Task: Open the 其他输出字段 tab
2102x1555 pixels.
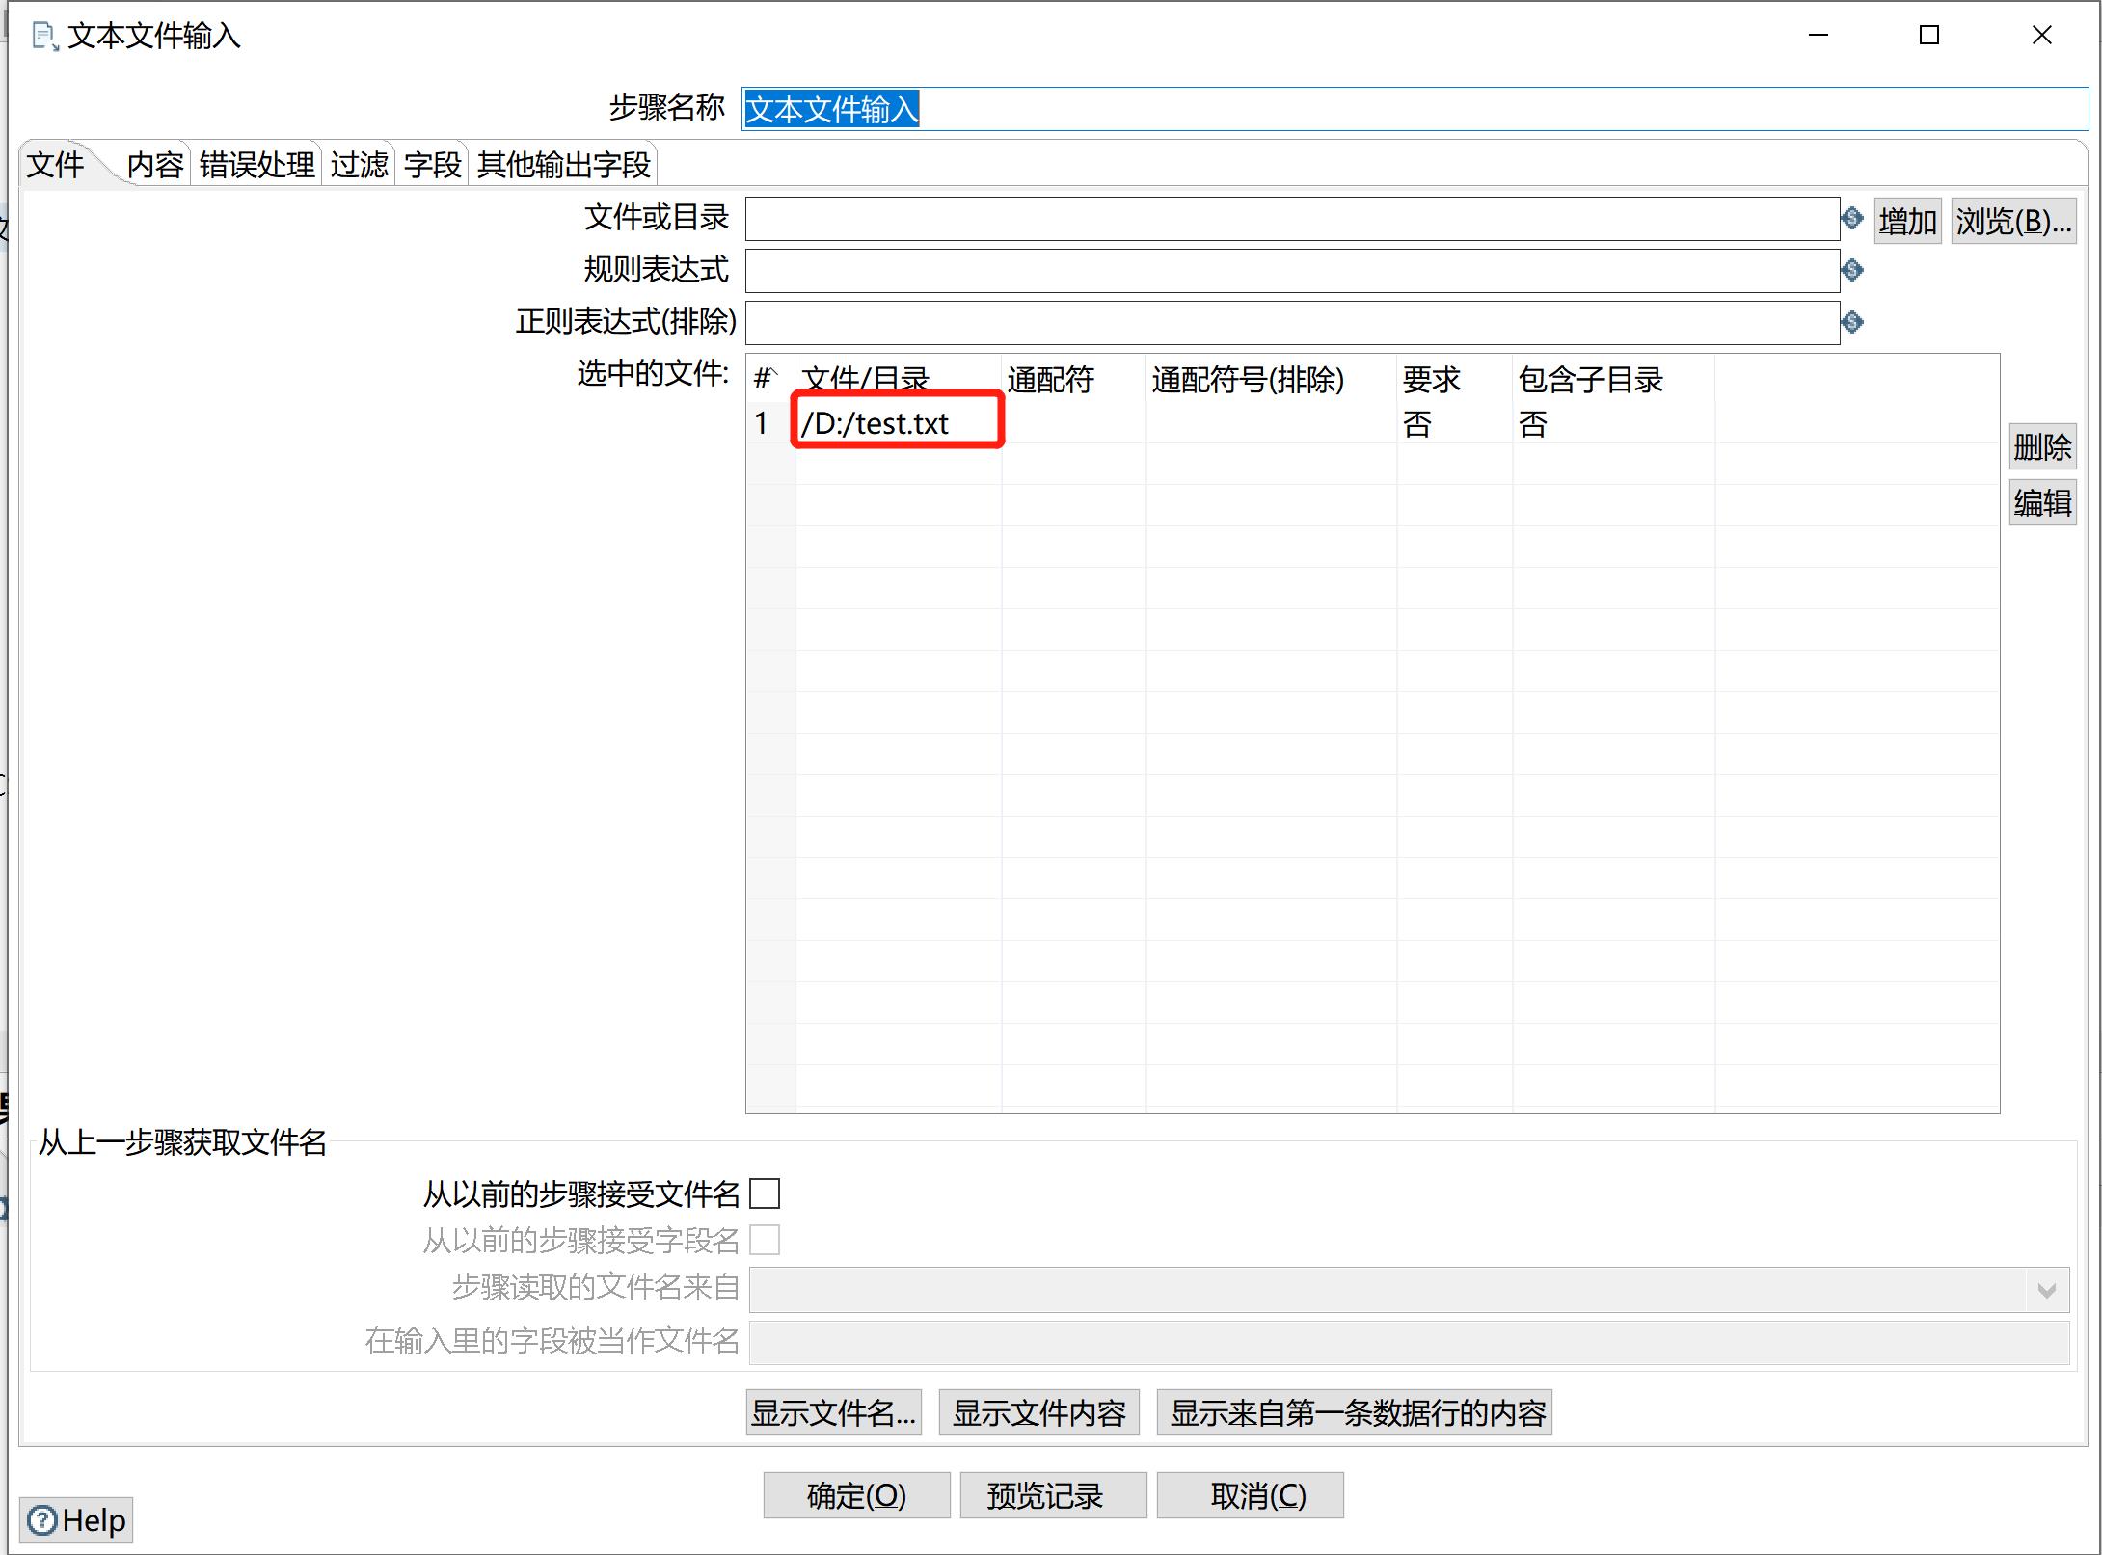Action: pyautogui.click(x=564, y=165)
